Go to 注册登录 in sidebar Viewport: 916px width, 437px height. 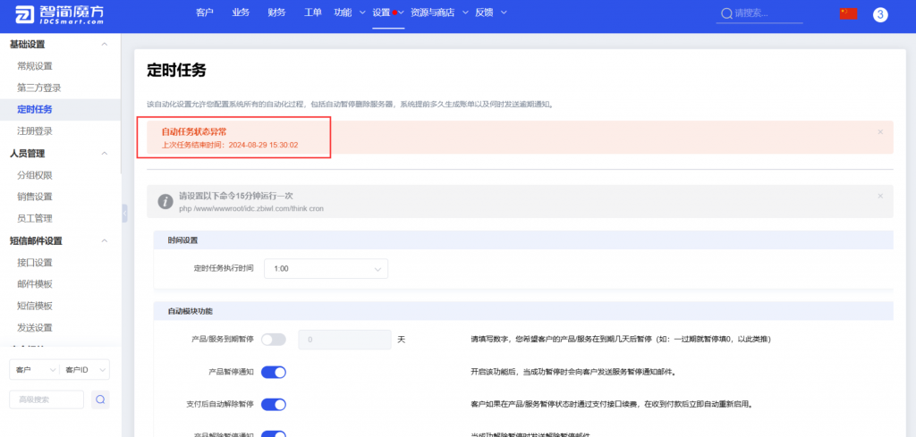(35, 131)
